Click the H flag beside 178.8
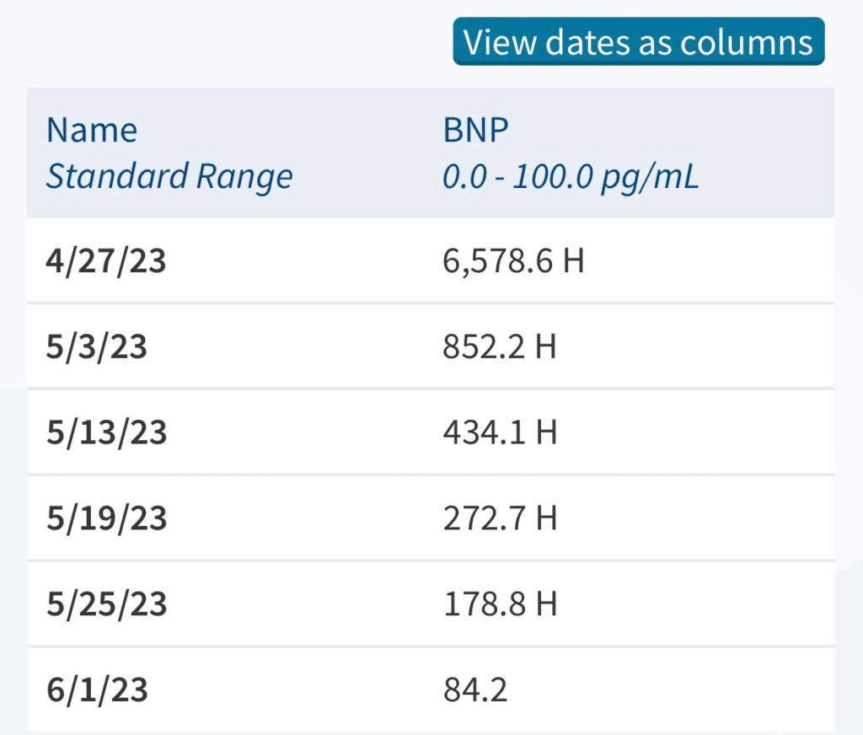The height and width of the screenshot is (735, 863). coord(546,604)
